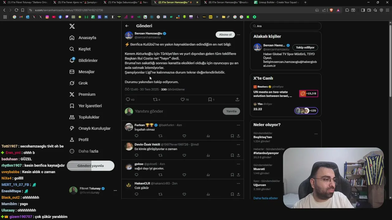Toggle the browser sidebar panel icon
Viewport: 392px width, 220px height.
(x=363, y=10)
